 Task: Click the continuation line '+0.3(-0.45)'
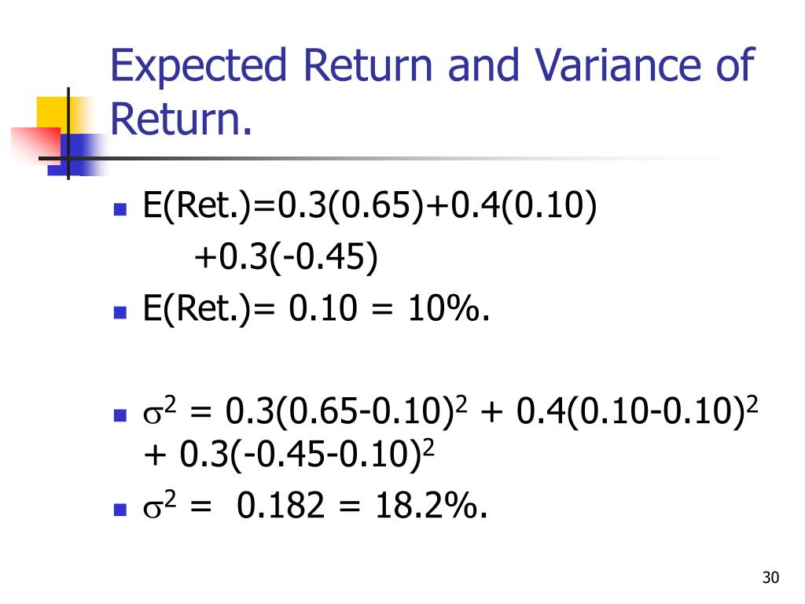click(286, 257)
